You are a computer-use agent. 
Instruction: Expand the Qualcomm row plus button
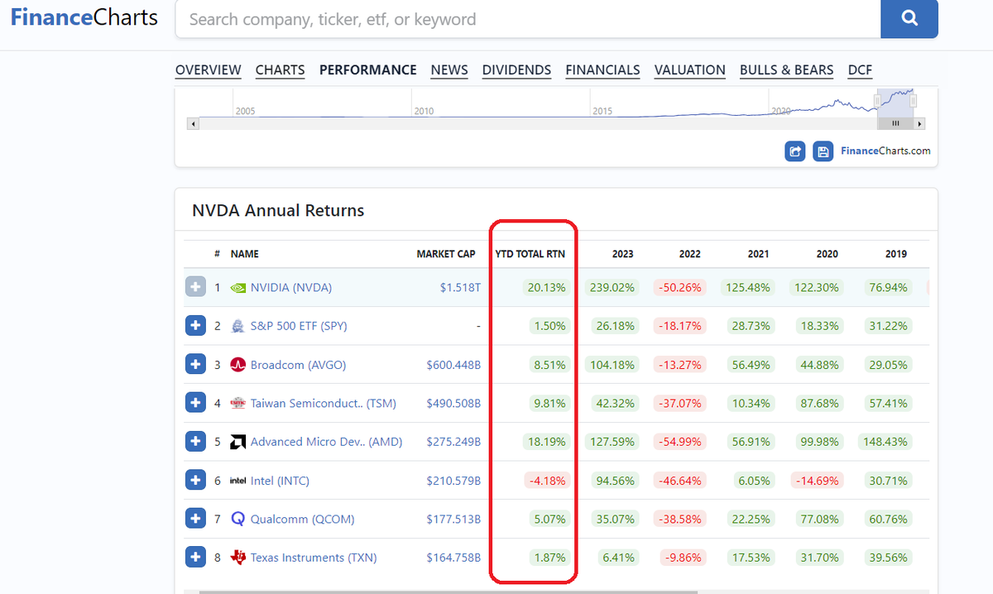[x=195, y=519]
